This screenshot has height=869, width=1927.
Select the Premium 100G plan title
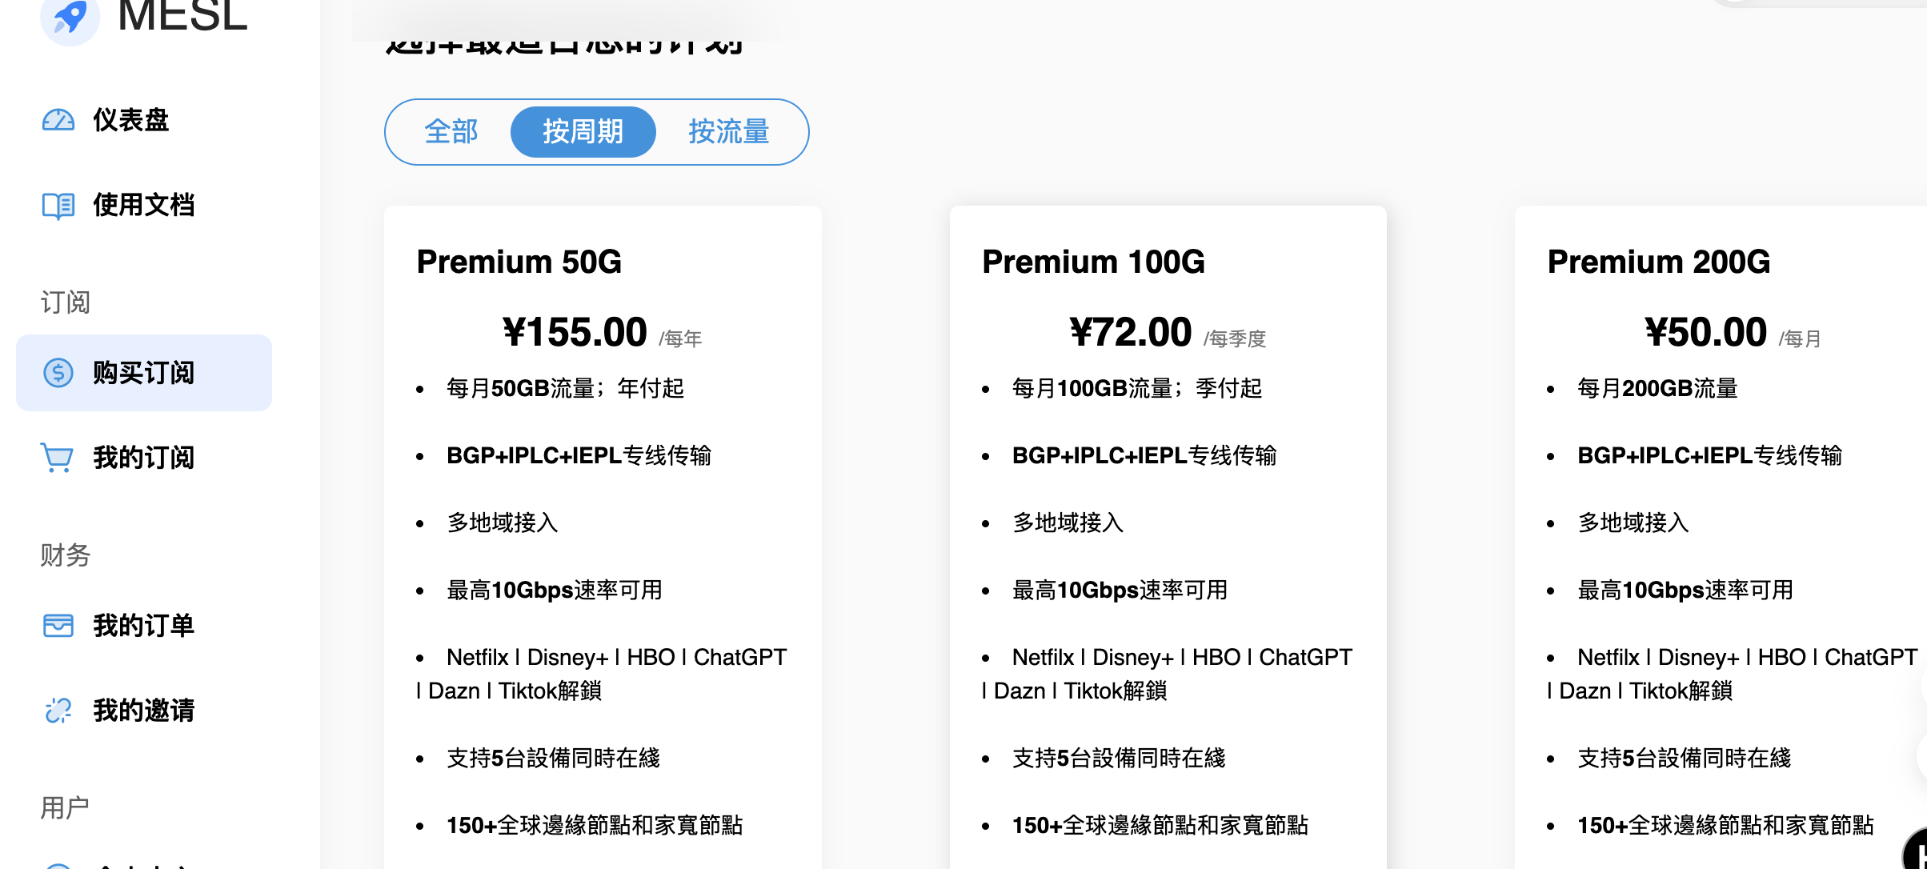pyautogui.click(x=1093, y=262)
